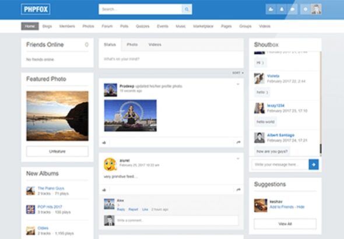Select the Status tab in composer
Screen dimensions: 344x239
110,45
